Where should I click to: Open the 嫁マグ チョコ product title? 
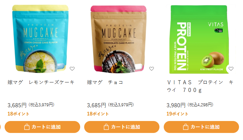coord(105,82)
